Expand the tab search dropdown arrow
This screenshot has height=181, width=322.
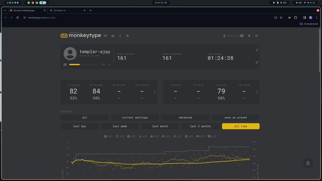pos(5,10)
